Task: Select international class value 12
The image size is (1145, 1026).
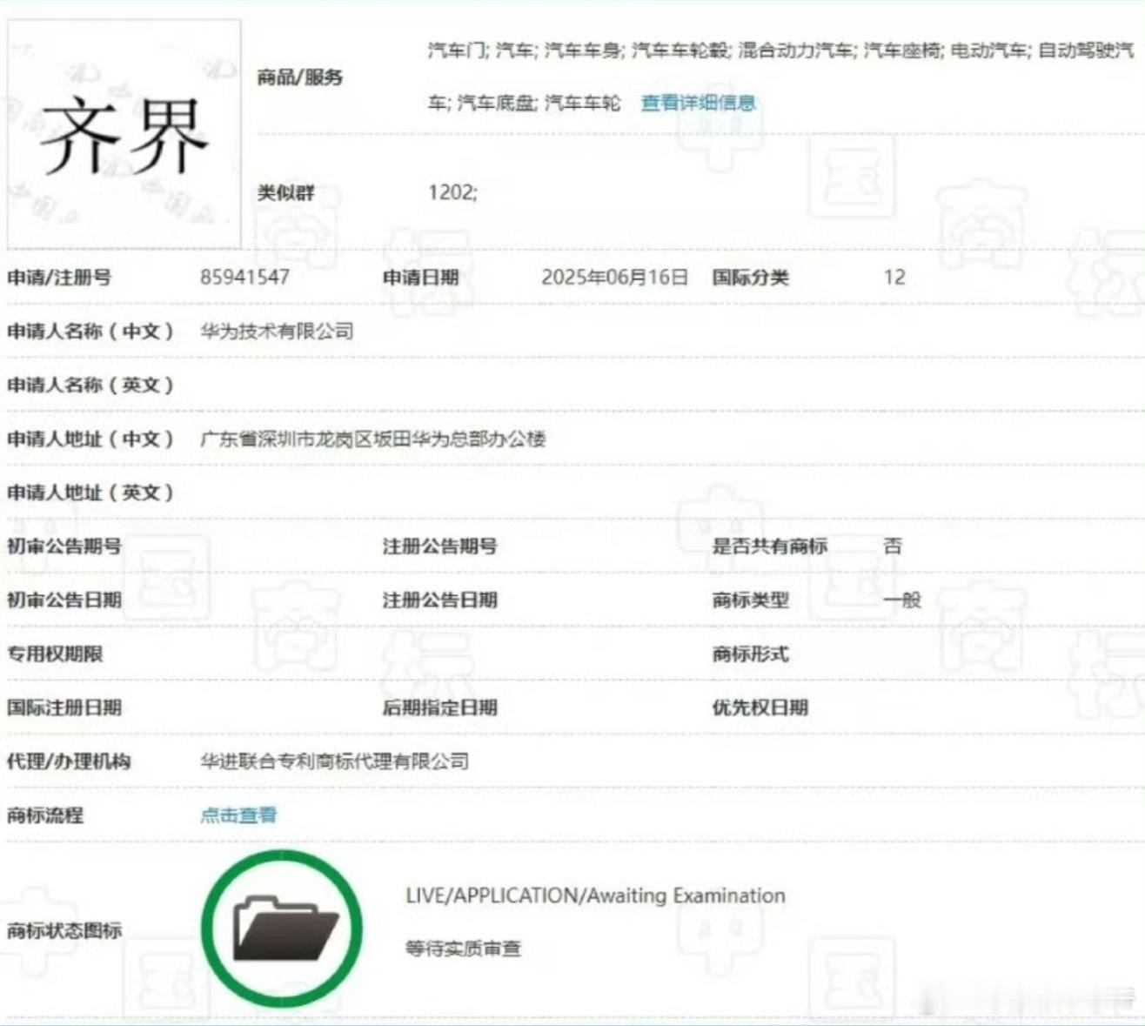Action: click(x=894, y=278)
